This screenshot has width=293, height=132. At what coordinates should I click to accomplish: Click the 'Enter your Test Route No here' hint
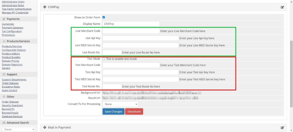[141, 86]
